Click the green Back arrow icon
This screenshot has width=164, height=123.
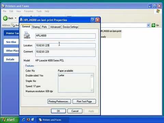(5, 18)
